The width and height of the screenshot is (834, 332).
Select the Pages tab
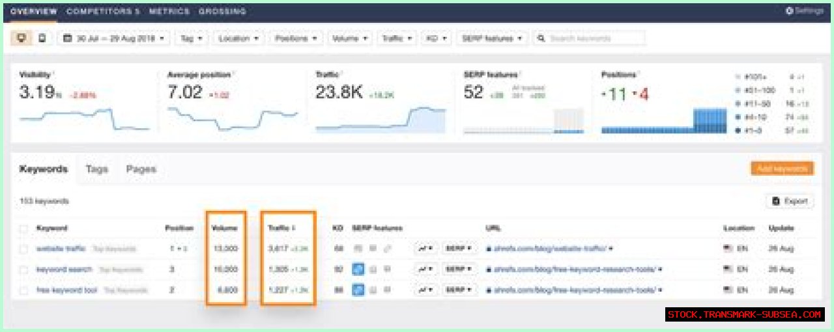tap(141, 169)
